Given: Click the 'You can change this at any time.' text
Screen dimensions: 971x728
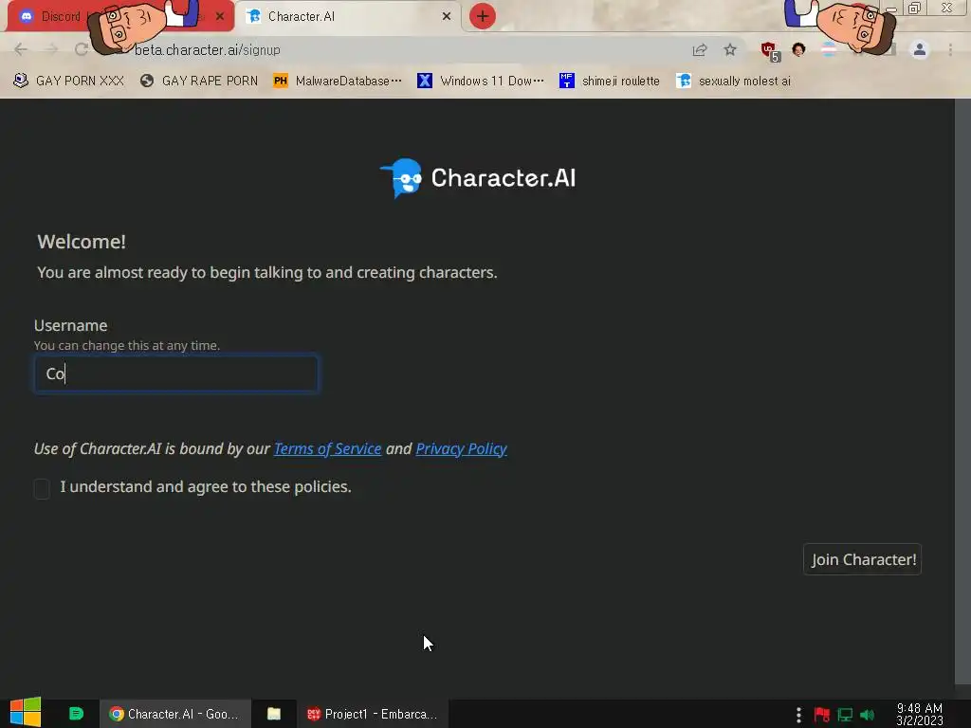Looking at the screenshot, I should [x=127, y=345].
